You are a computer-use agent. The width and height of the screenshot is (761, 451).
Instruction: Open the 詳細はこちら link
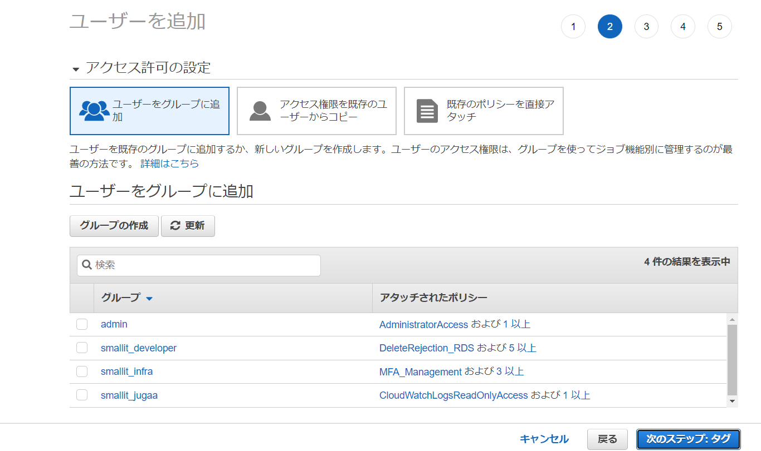[169, 164]
